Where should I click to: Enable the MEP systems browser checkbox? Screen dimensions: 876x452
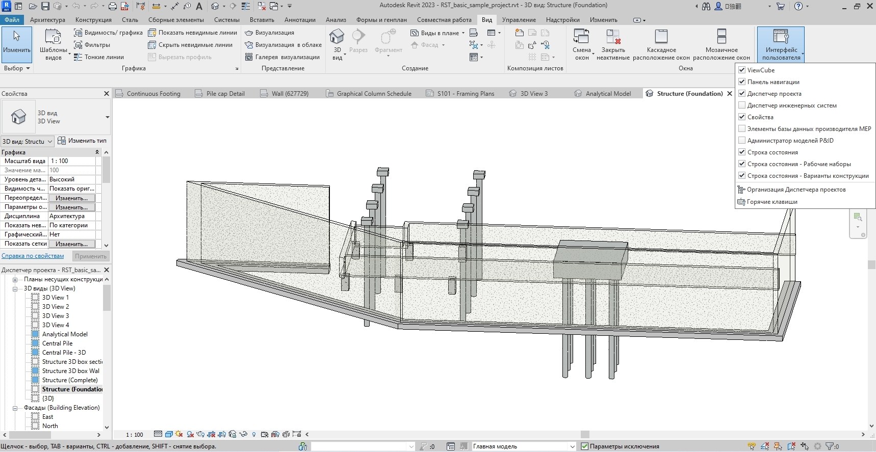click(x=742, y=105)
